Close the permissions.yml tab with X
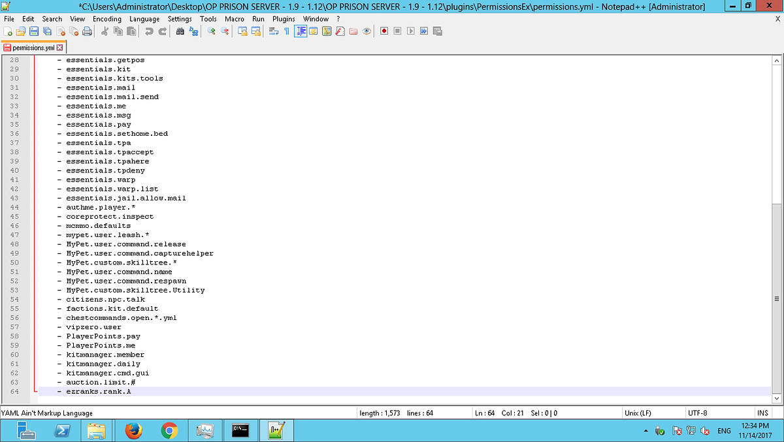The width and height of the screenshot is (784, 442). pos(60,48)
